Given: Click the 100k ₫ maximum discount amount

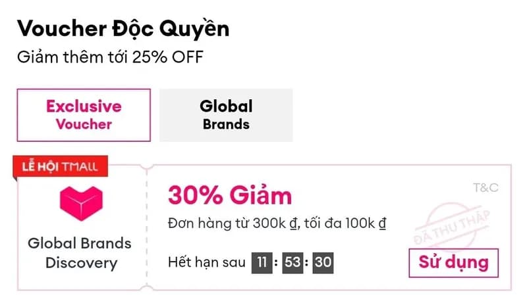Looking at the screenshot, I should [x=364, y=224].
